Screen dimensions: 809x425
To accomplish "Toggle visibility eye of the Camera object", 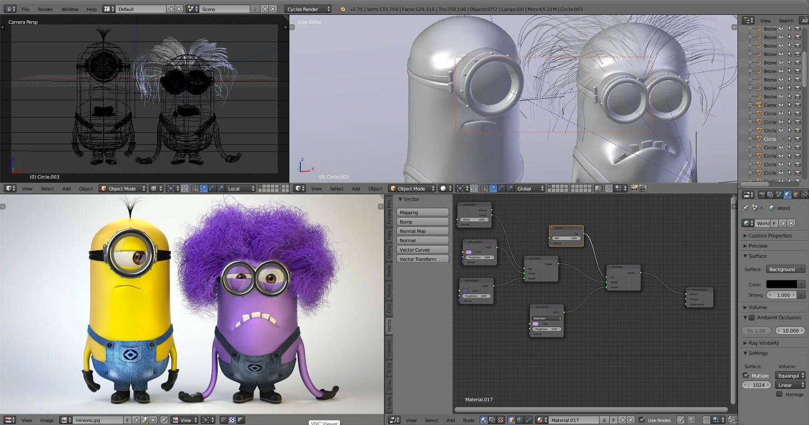I will pyautogui.click(x=781, y=105).
